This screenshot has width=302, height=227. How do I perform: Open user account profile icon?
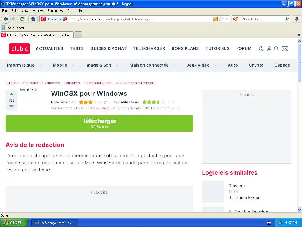[269, 49]
